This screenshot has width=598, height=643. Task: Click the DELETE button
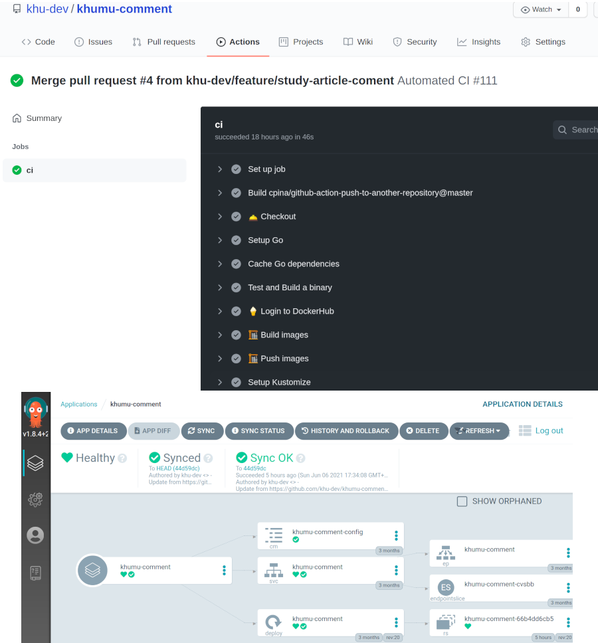point(423,430)
